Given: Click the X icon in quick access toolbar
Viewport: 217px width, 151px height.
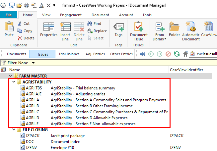Looking at the screenshot, I should (x=48, y=5).
